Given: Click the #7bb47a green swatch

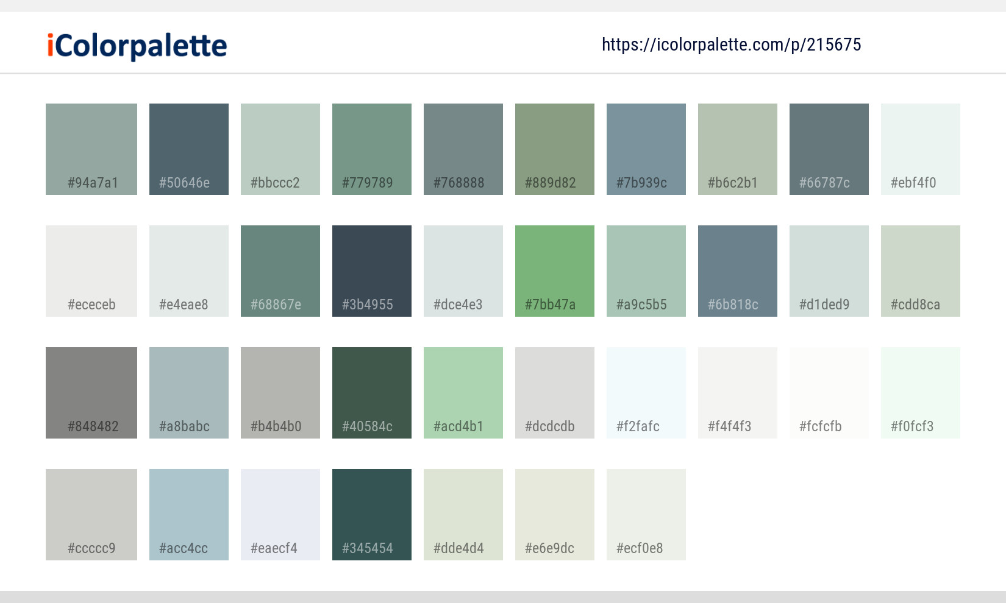Looking at the screenshot, I should [x=554, y=270].
